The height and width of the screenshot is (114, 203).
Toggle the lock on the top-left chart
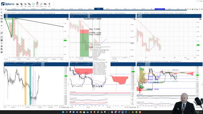point(67,19)
